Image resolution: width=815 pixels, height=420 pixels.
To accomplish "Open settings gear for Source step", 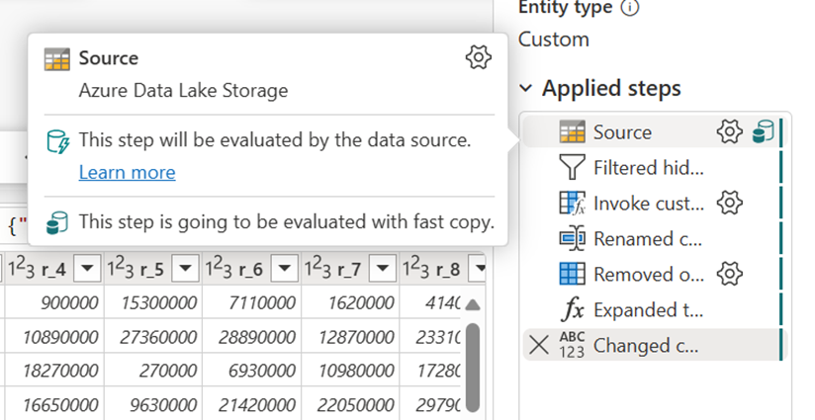I will tap(729, 131).
